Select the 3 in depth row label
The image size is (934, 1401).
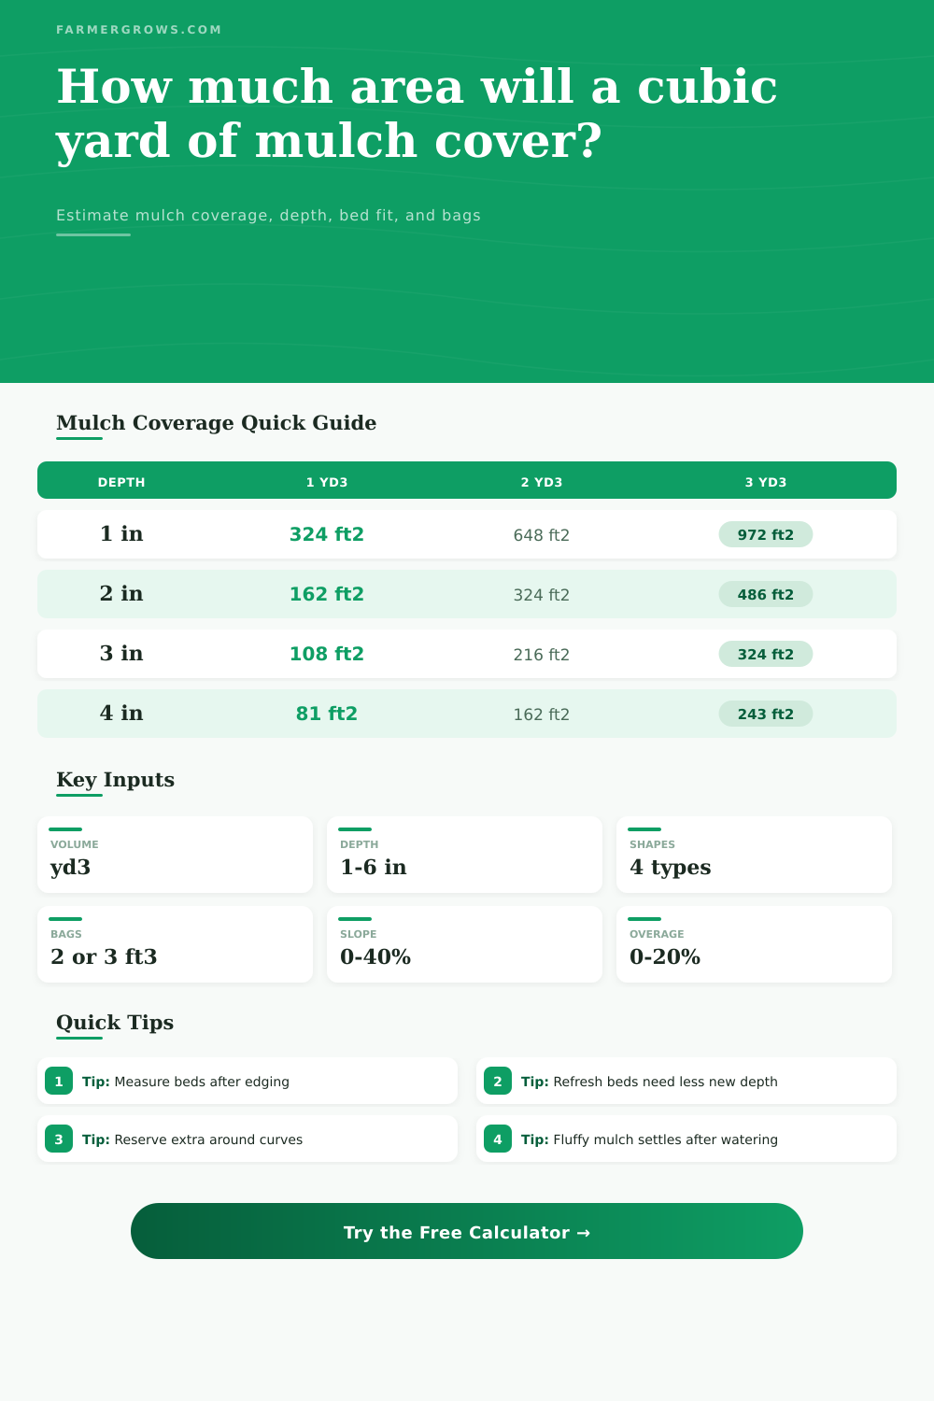(121, 653)
